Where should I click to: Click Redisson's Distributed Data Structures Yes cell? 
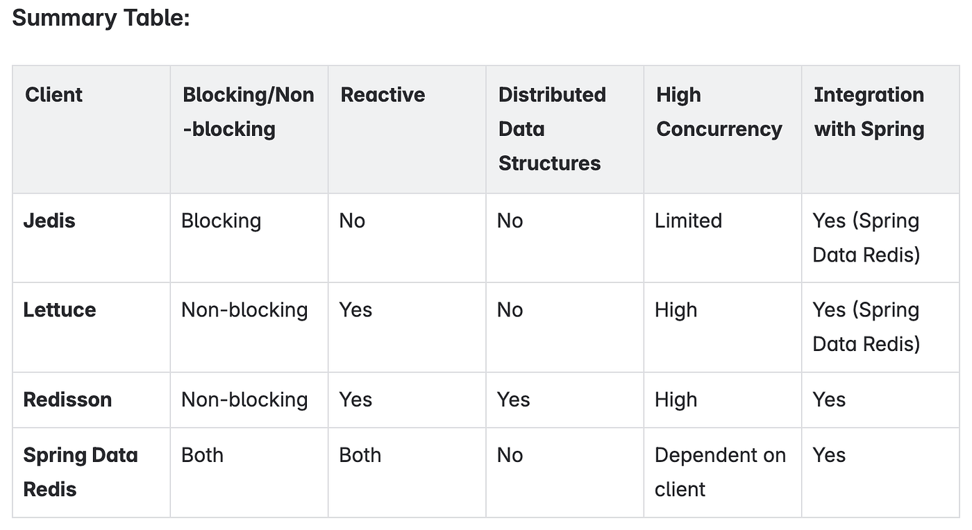click(513, 400)
